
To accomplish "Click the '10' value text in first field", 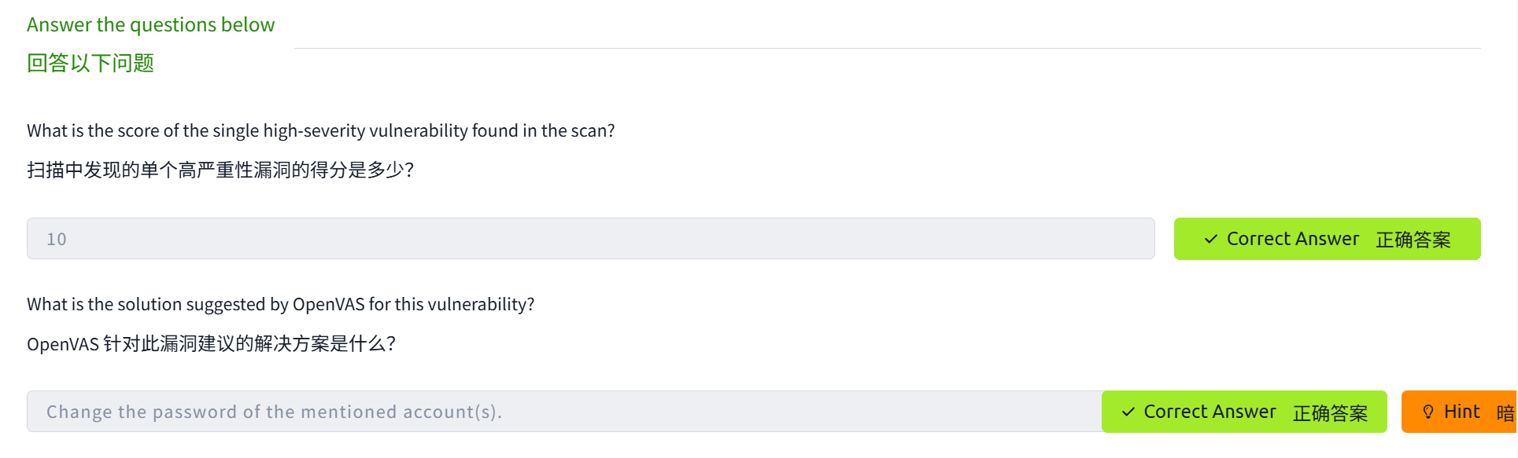I will (x=57, y=239).
